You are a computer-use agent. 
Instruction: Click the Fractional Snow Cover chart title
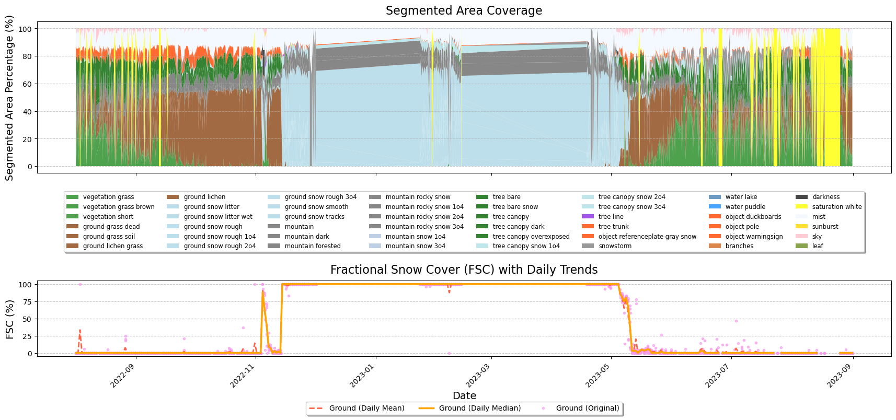pos(464,270)
